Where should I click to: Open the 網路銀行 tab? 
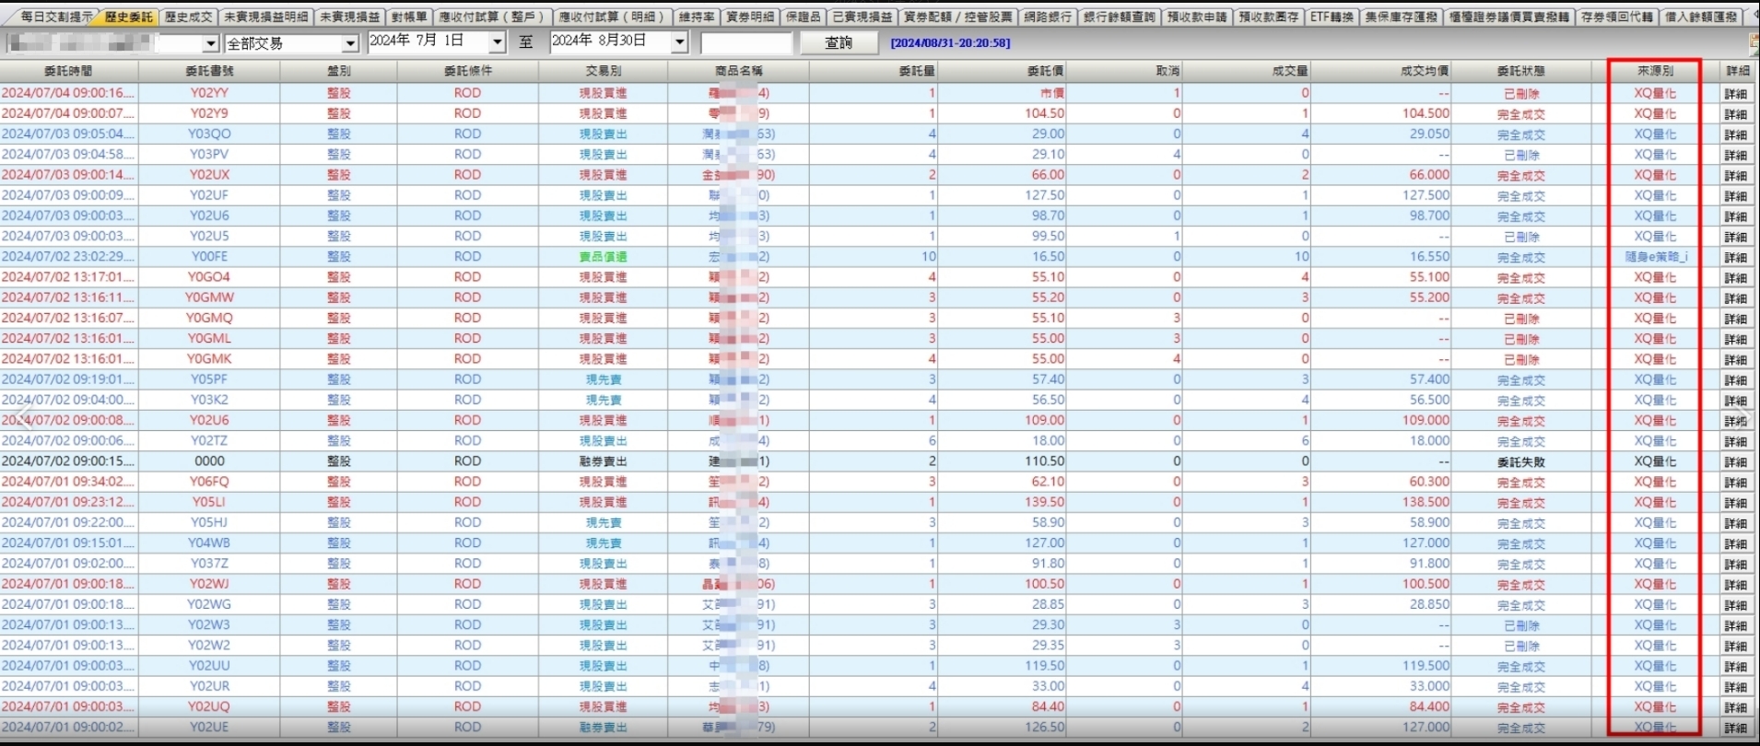pyautogui.click(x=1048, y=17)
